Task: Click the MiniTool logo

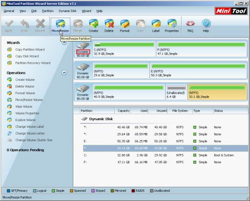Action: click(x=231, y=11)
